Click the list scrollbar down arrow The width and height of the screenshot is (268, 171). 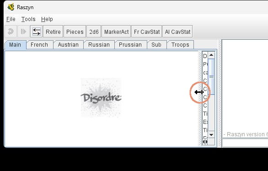click(211, 135)
